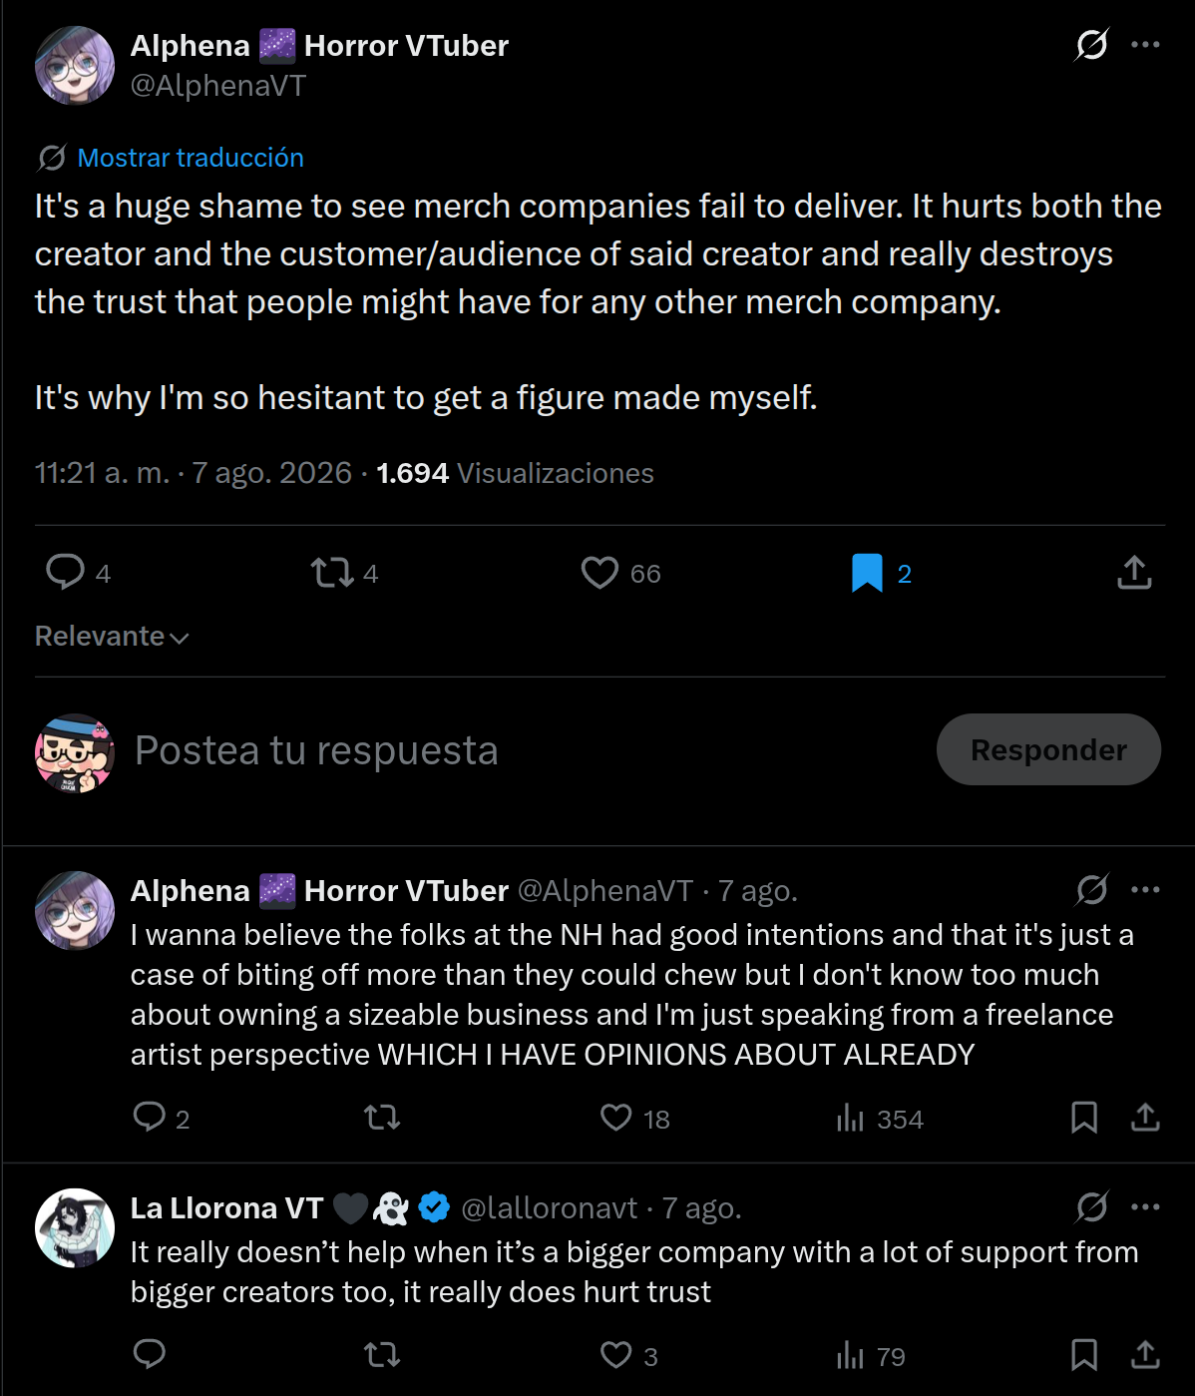Bookmark Alphena's reply about NH
This screenshot has width=1195, height=1396.
(x=1084, y=1118)
